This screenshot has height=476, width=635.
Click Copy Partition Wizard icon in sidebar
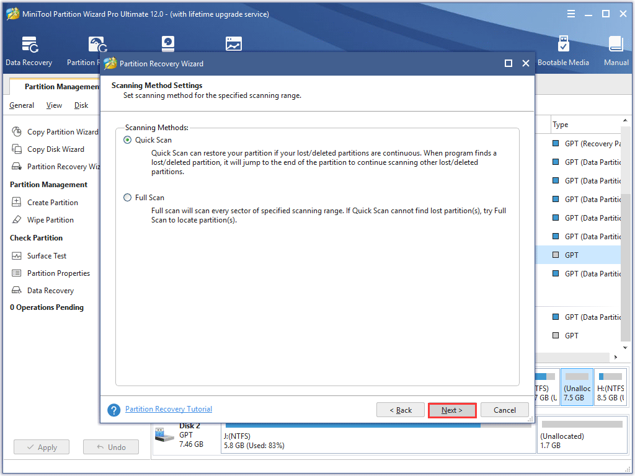point(17,131)
